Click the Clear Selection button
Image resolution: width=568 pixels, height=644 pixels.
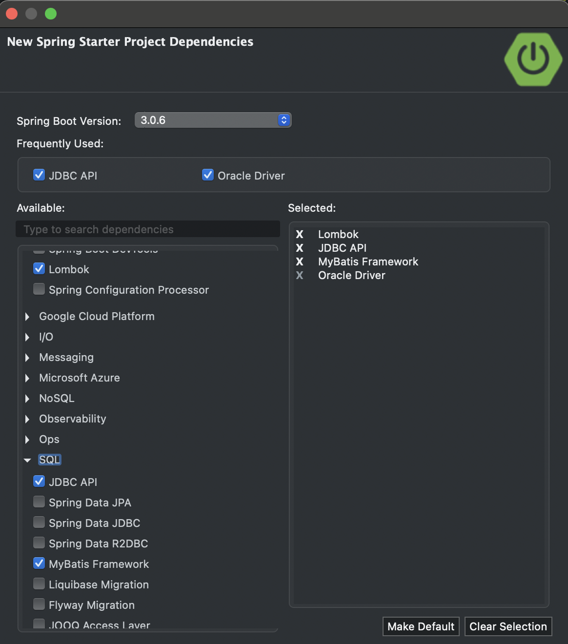point(508,626)
